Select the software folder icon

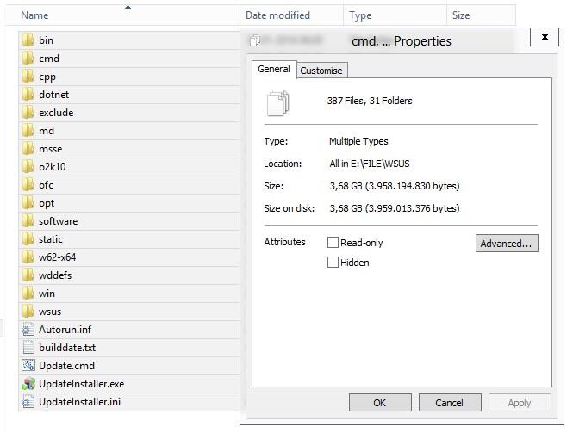tap(28, 221)
